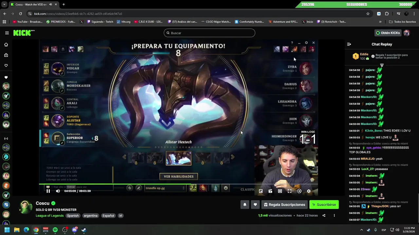This screenshot has height=235, width=419.
Task: Select the irl tag
Action: coord(120,216)
